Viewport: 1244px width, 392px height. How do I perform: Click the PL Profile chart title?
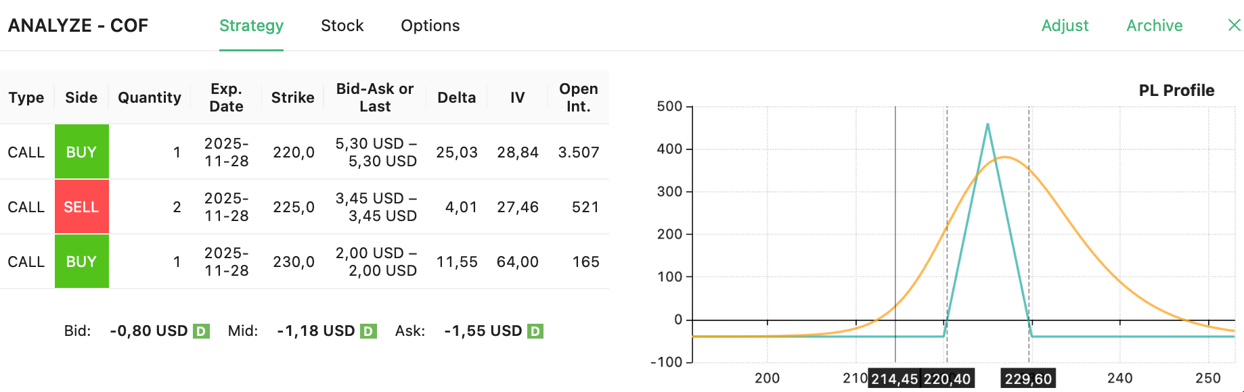[x=1176, y=90]
